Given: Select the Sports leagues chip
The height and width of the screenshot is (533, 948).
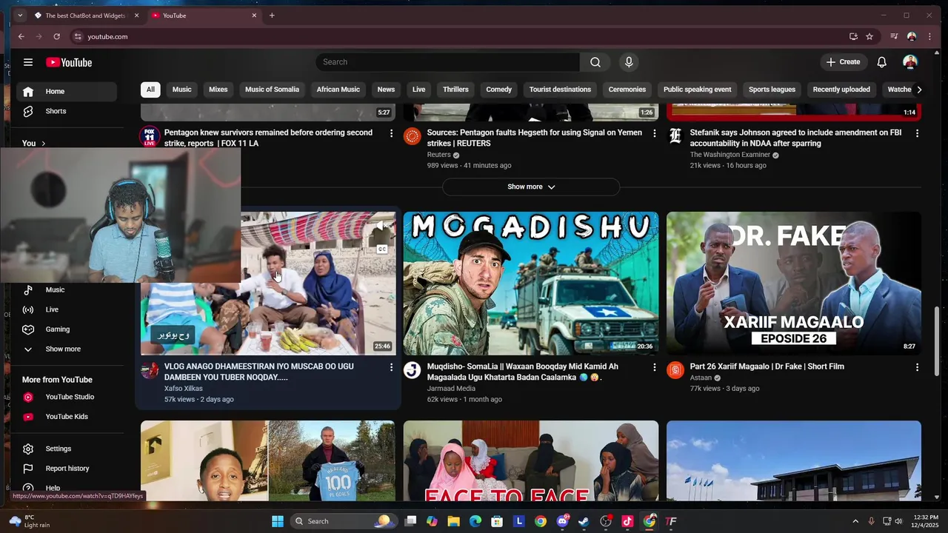Looking at the screenshot, I should coord(772,90).
